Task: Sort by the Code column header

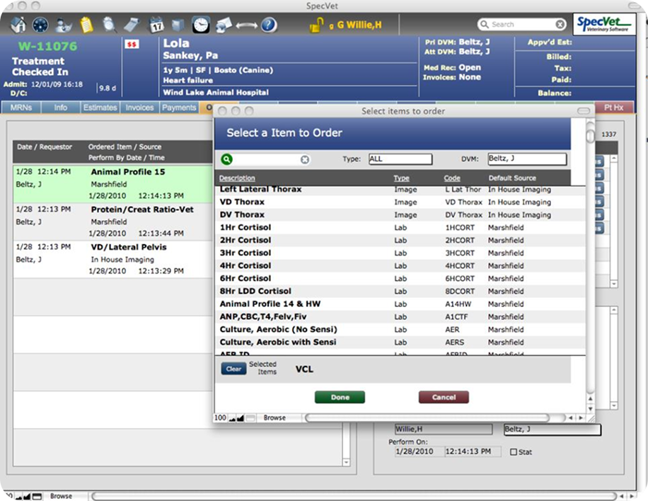Action: pos(452,178)
